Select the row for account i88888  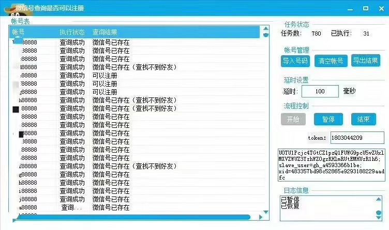click(x=138, y=191)
